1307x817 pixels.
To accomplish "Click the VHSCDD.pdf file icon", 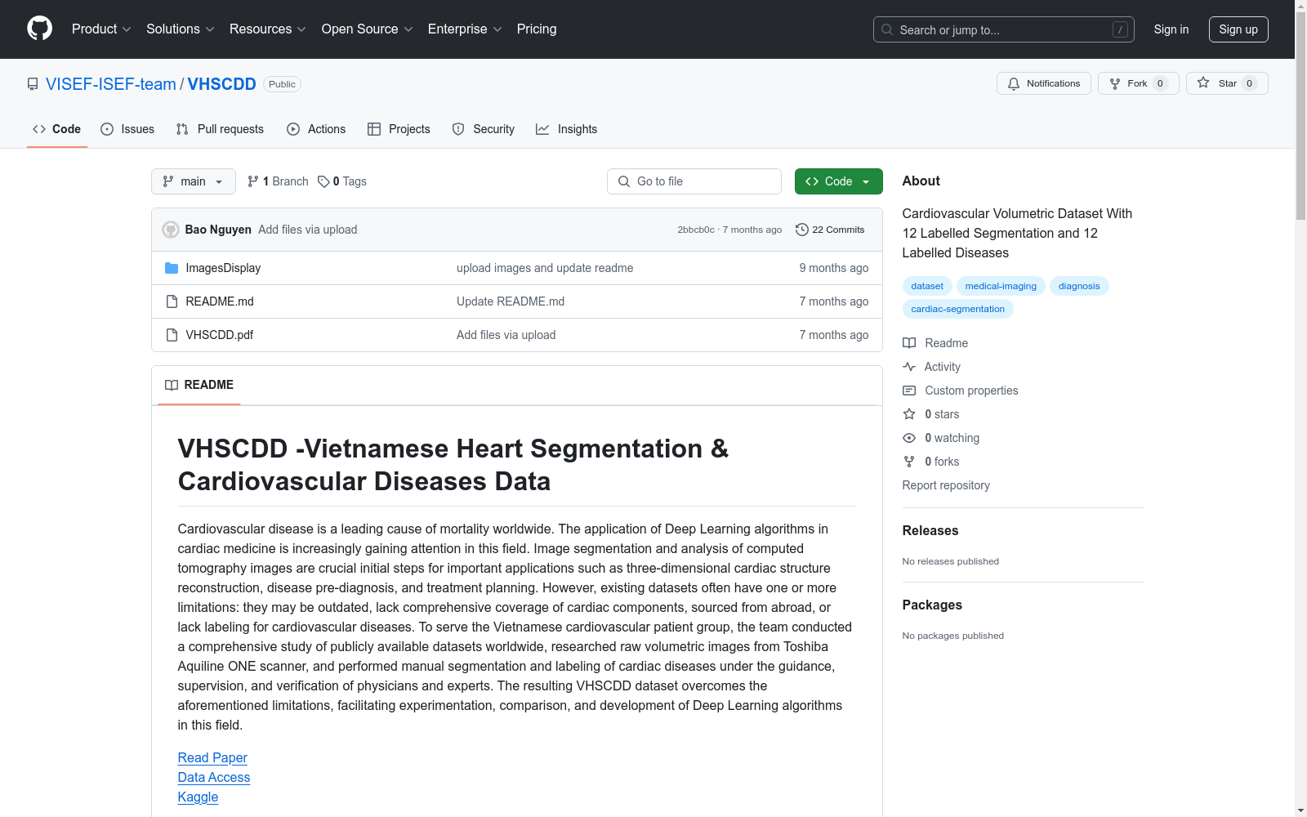I will (x=172, y=335).
